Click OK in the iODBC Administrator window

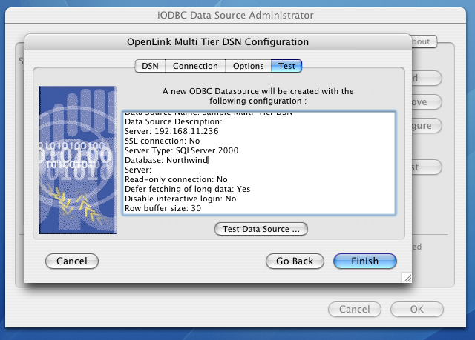point(416,309)
